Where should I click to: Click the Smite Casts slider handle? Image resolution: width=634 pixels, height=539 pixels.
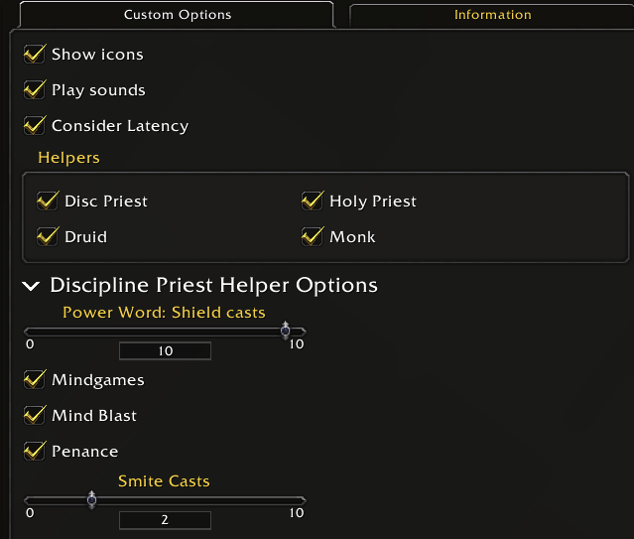click(x=91, y=499)
